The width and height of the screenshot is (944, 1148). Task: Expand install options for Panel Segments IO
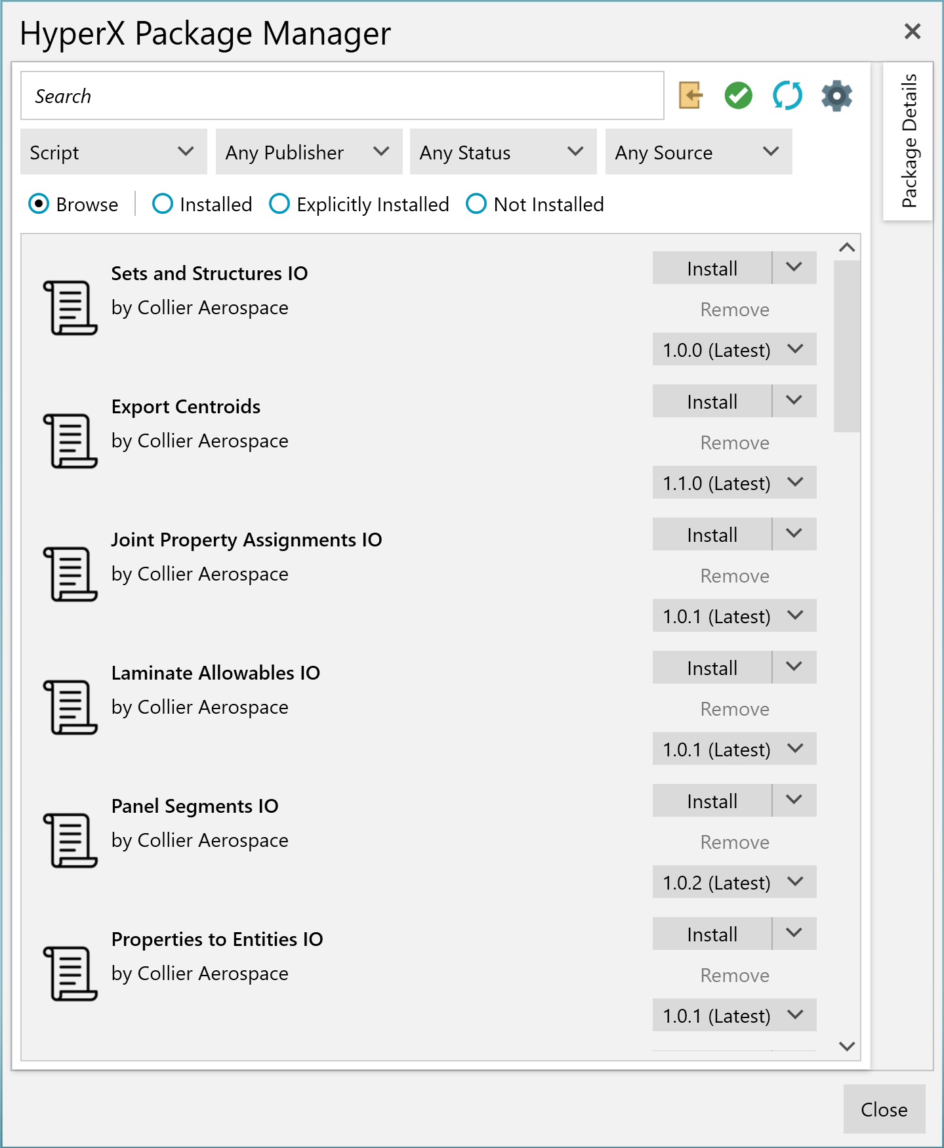(x=794, y=800)
